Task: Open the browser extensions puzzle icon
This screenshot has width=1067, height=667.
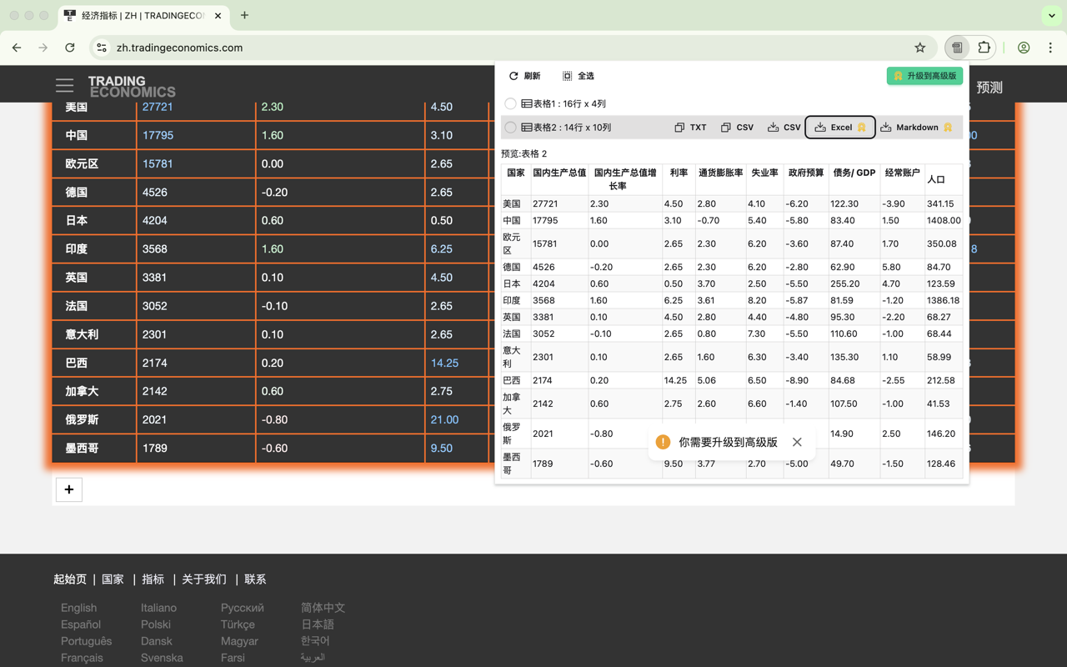Action: click(x=984, y=48)
